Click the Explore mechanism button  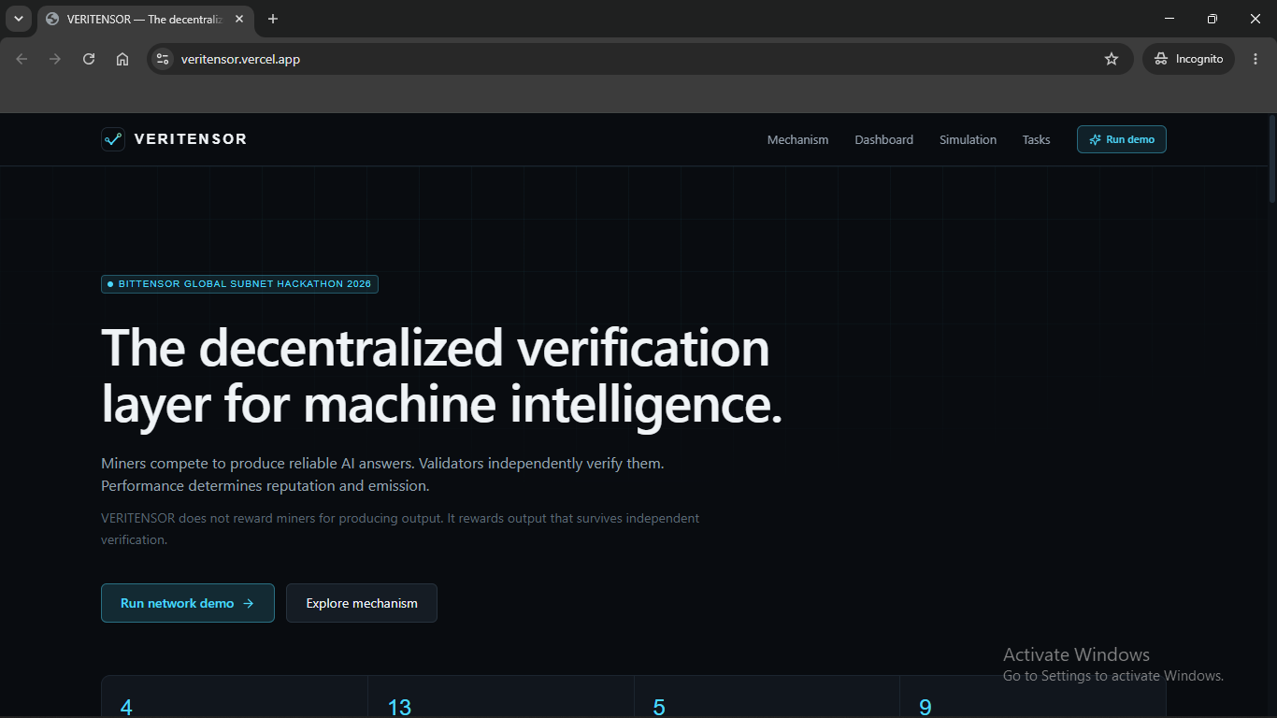pyautogui.click(x=362, y=603)
